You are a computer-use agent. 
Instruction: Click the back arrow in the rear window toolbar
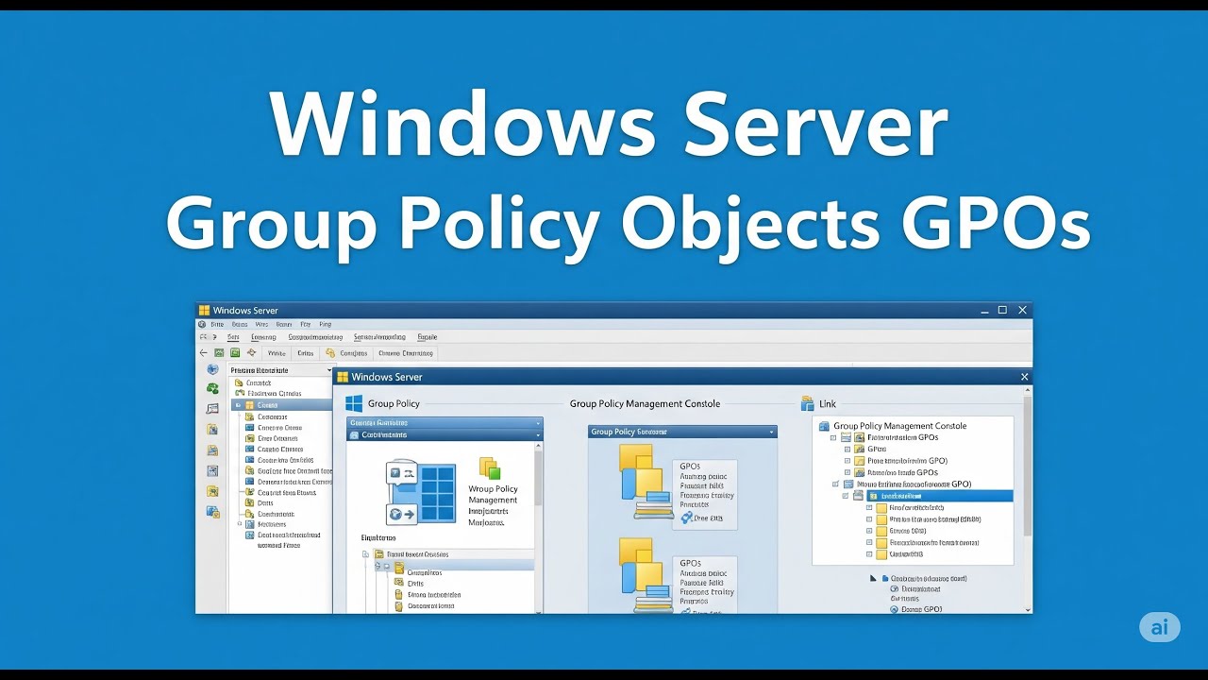click(204, 352)
